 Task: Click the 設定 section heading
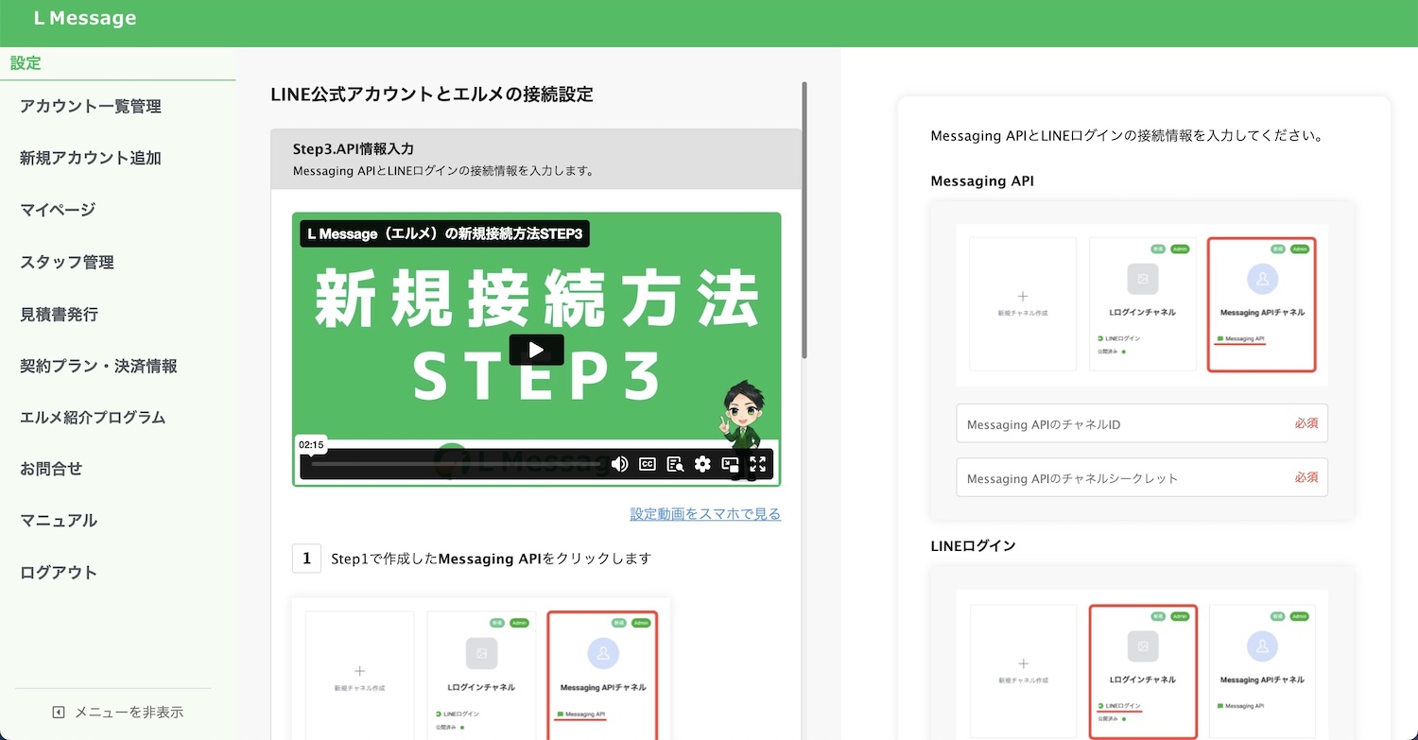click(26, 63)
